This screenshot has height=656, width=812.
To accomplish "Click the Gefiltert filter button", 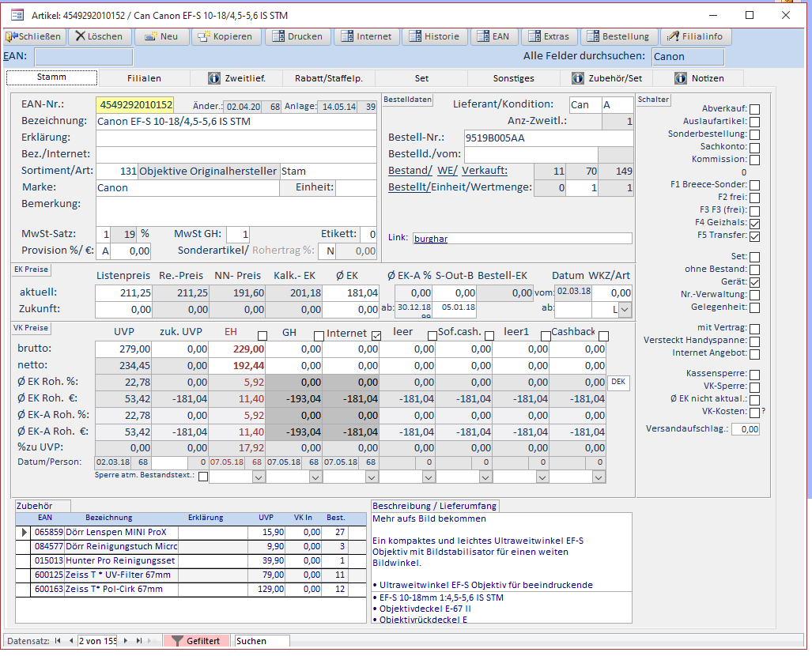I will pos(196,641).
